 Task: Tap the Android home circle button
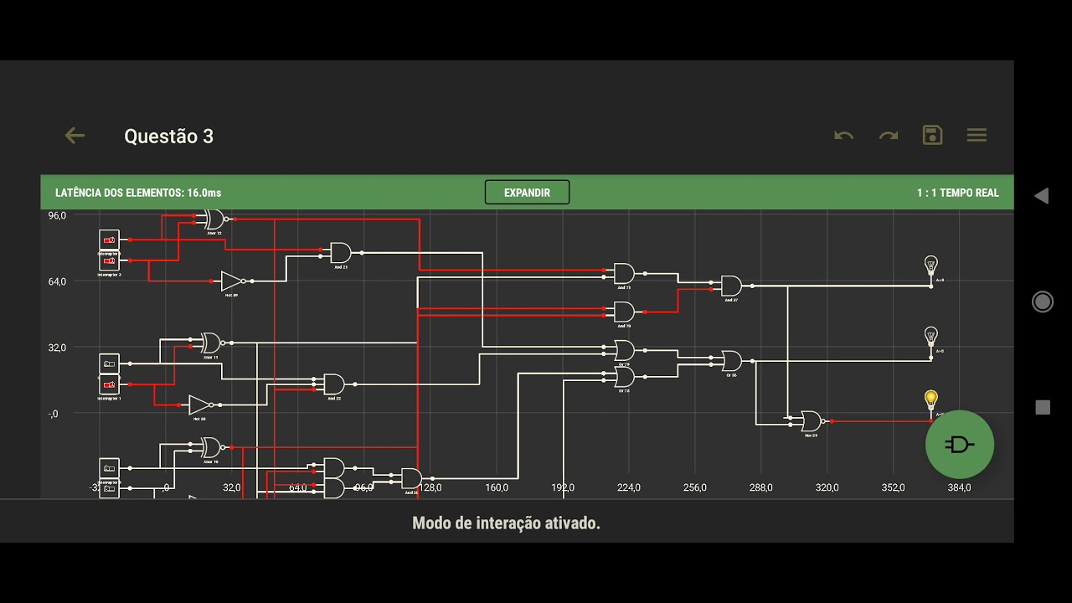click(1043, 301)
